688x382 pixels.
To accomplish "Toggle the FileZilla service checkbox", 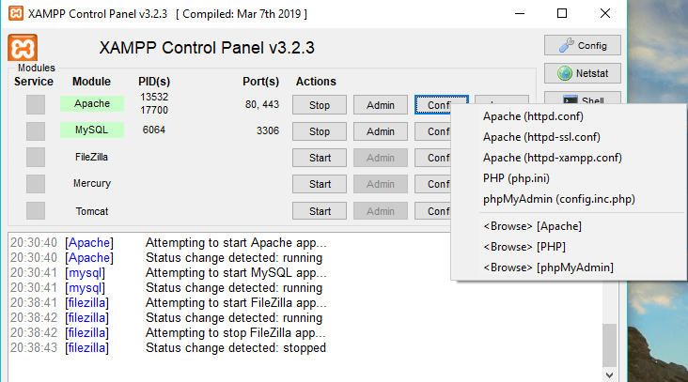I will (x=36, y=157).
